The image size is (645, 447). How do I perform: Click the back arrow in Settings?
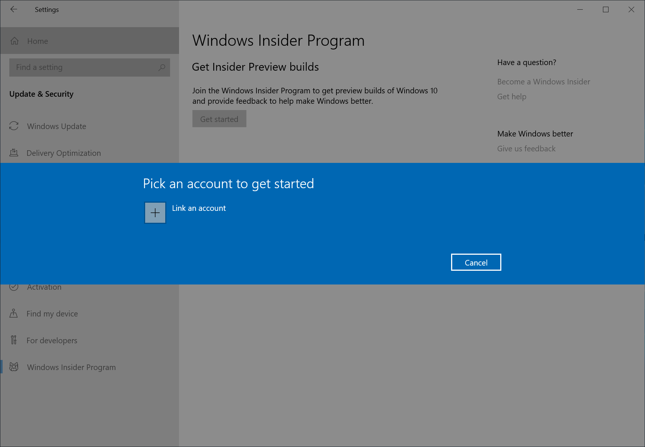(14, 9)
